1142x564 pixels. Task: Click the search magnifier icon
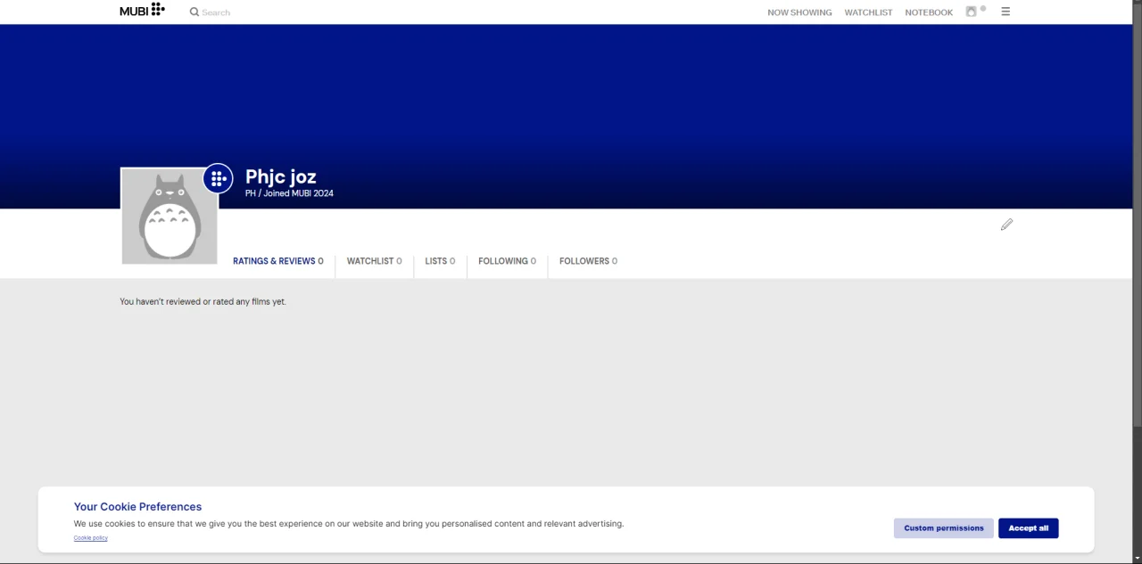[194, 12]
